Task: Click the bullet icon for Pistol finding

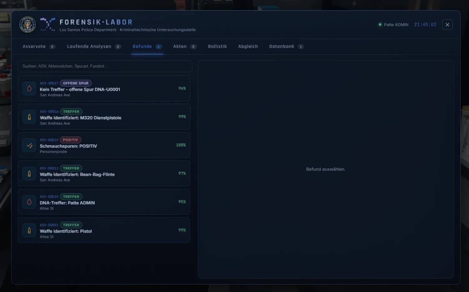Action: click(x=29, y=230)
